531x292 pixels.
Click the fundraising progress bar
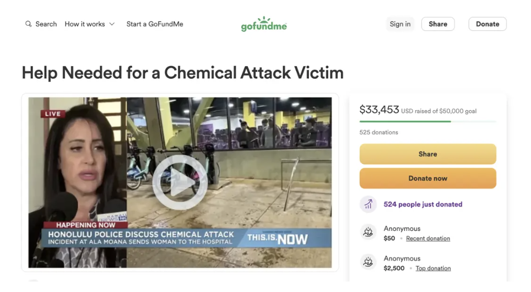coord(427,121)
